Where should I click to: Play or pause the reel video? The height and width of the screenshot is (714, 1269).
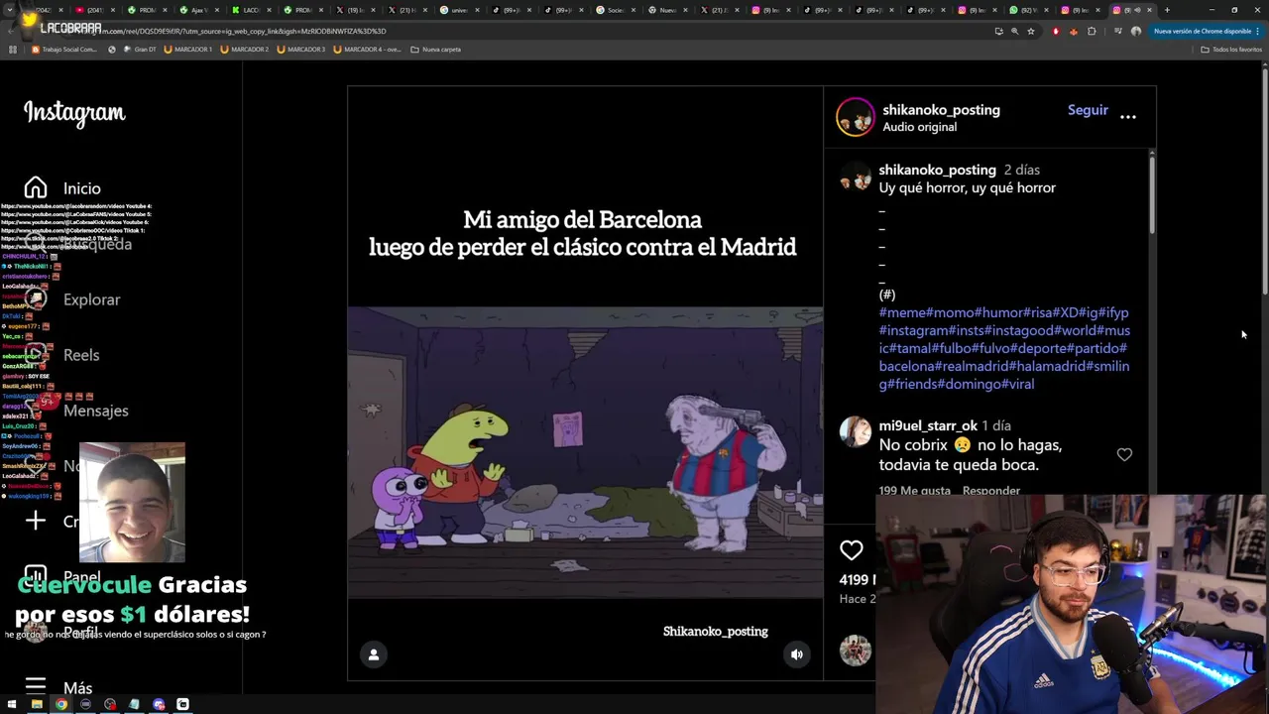click(x=585, y=382)
